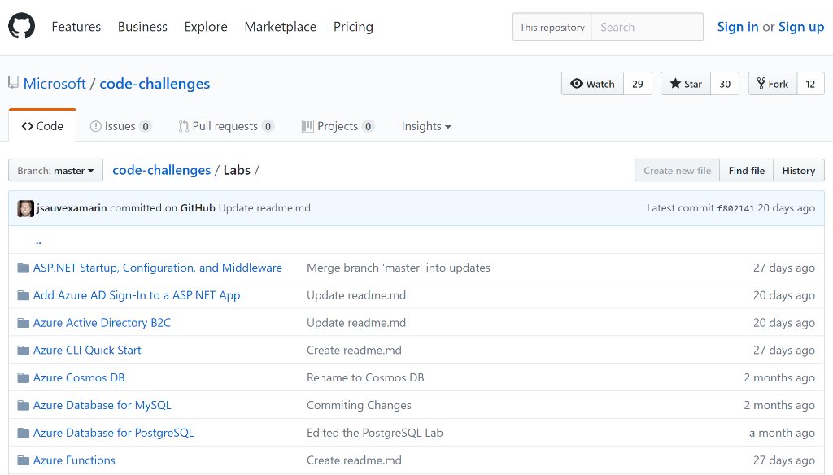Open Create readme.md commit for Azure CLI Quick Start
Image resolution: width=833 pixels, height=475 pixels.
point(354,350)
